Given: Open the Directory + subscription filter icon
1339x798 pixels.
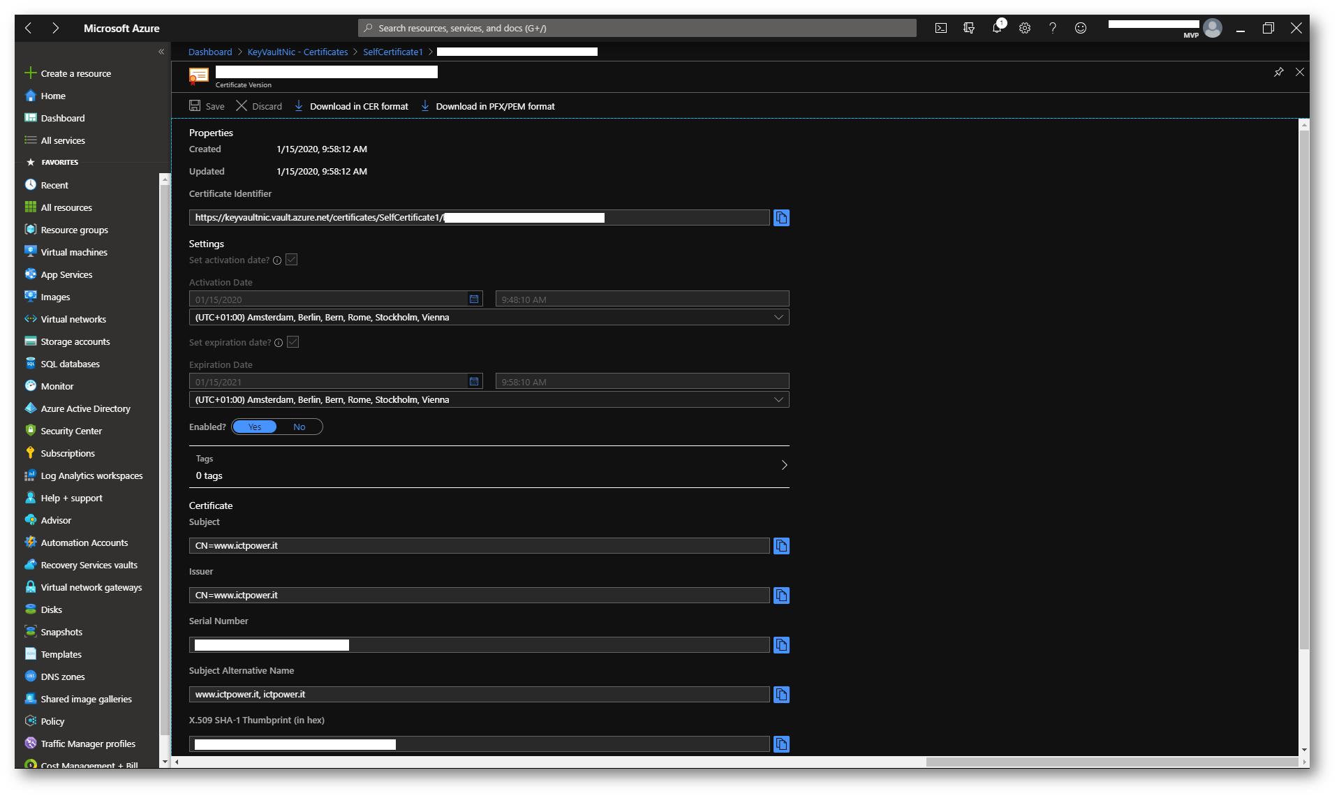Looking at the screenshot, I should click(969, 28).
